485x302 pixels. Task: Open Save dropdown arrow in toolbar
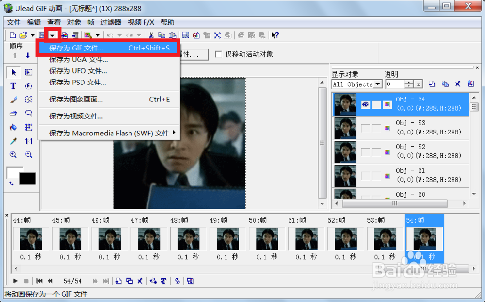coord(52,35)
